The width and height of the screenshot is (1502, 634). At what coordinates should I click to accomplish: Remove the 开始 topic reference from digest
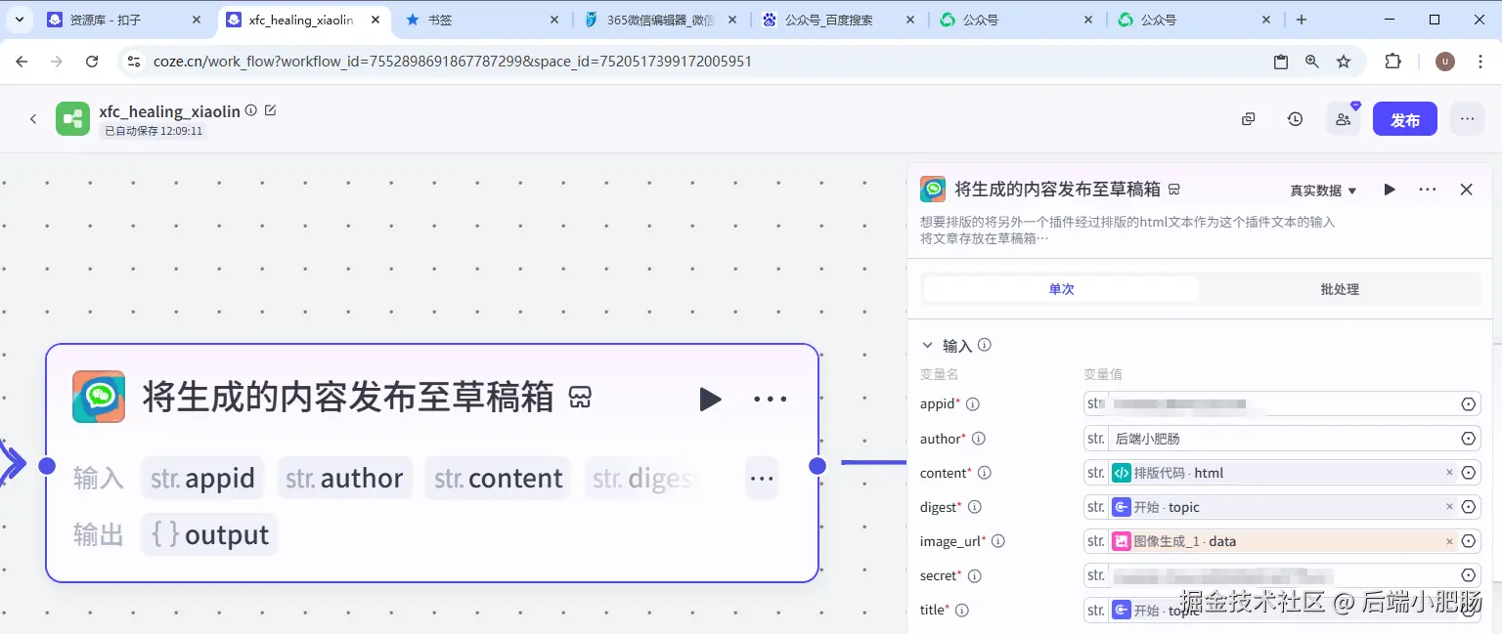pos(1449,507)
